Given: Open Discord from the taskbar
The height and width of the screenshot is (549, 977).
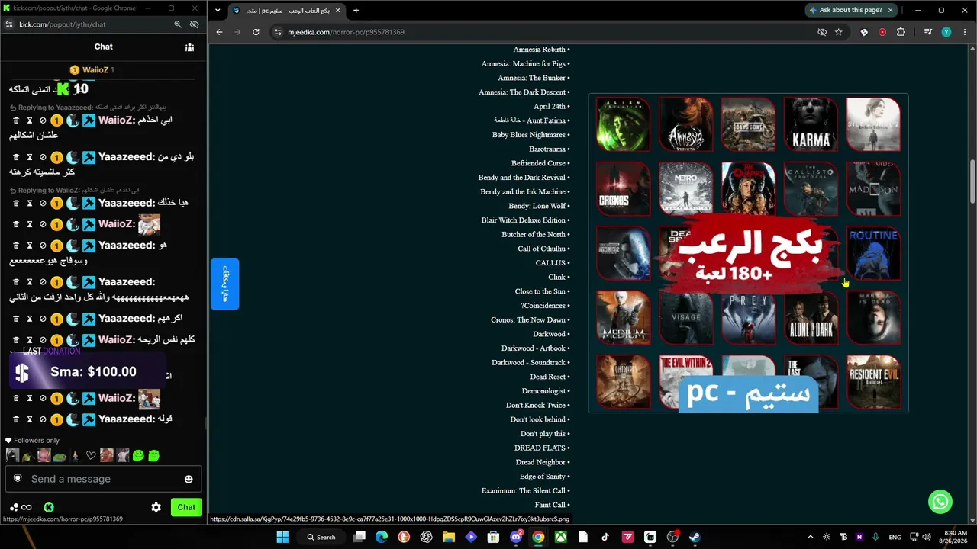Looking at the screenshot, I should pyautogui.click(x=516, y=537).
